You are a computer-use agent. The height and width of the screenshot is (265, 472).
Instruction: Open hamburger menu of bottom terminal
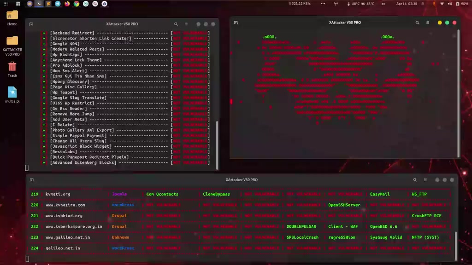(x=425, y=180)
